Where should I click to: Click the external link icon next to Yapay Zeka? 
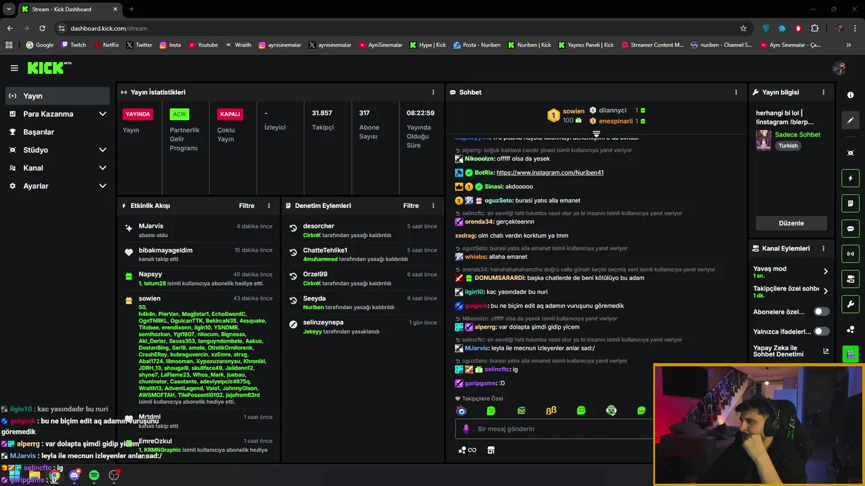(x=826, y=351)
